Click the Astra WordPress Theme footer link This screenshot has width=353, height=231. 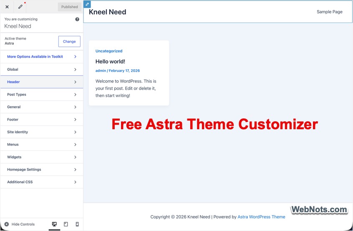tap(261, 217)
